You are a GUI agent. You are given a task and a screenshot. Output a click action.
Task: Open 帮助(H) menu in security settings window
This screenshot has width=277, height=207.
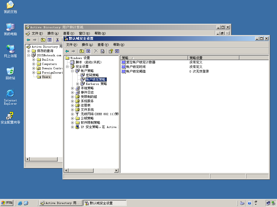point(119,45)
